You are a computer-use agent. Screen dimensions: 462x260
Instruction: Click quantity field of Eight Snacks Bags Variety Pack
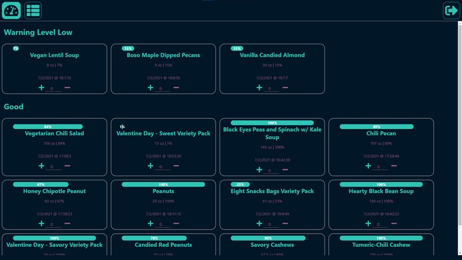[x=271, y=224]
